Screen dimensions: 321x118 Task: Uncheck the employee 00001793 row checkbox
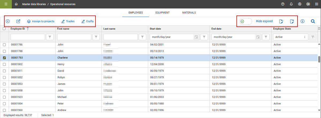point(4,58)
